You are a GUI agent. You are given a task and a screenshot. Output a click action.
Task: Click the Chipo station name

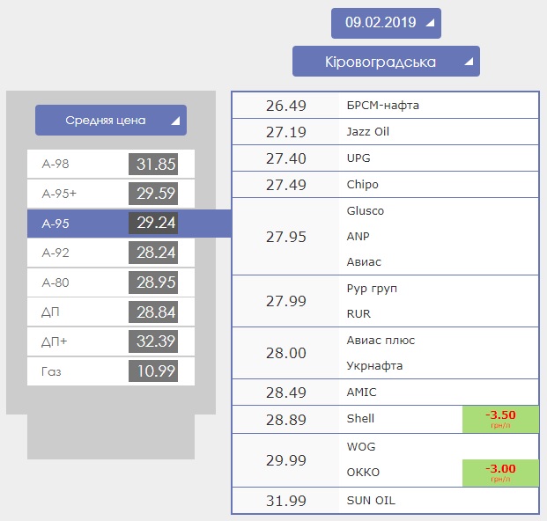(x=362, y=185)
